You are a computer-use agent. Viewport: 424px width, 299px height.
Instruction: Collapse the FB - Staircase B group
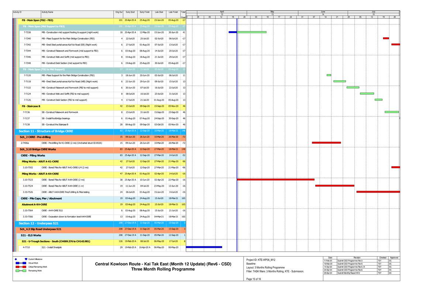[31, 106]
